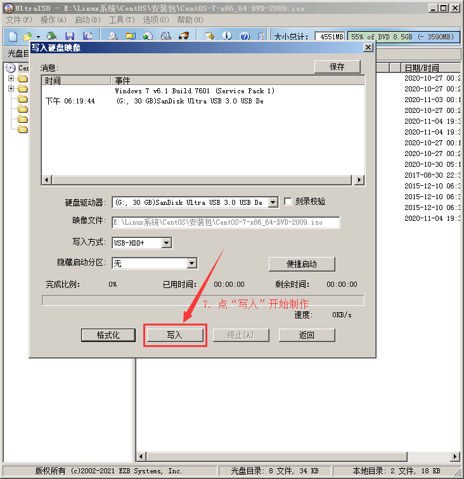This screenshot has height=479, width=464.
Task: Click right arrow of message list scrollbar
Action: tap(359, 180)
